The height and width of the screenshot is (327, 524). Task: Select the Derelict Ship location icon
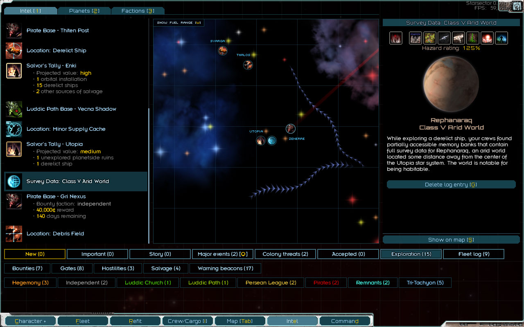(14, 51)
